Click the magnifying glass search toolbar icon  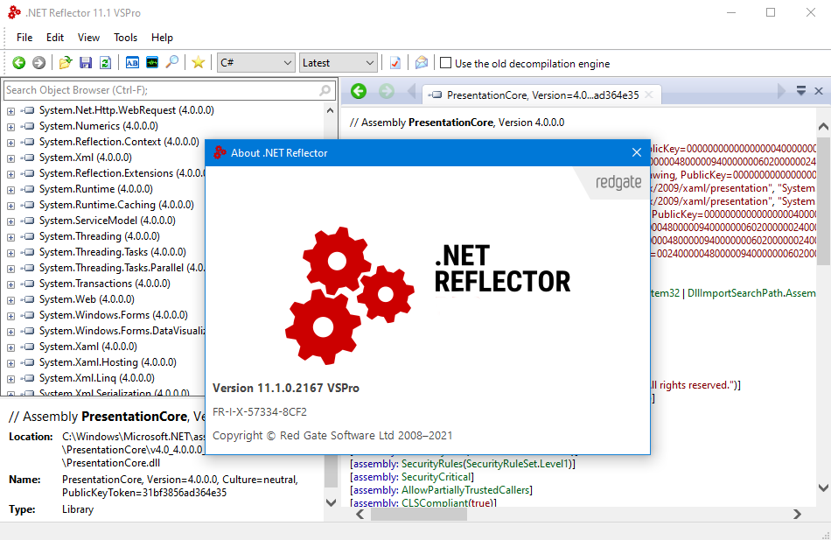(x=171, y=63)
